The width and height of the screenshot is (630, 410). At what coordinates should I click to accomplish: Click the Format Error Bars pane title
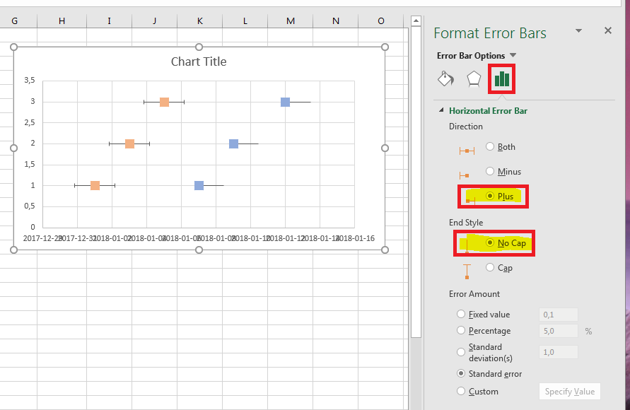pos(490,33)
